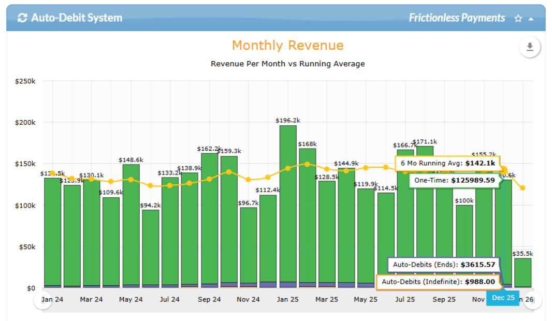
Task: Select the $148.6k bar for May 24
Action: 131,226
